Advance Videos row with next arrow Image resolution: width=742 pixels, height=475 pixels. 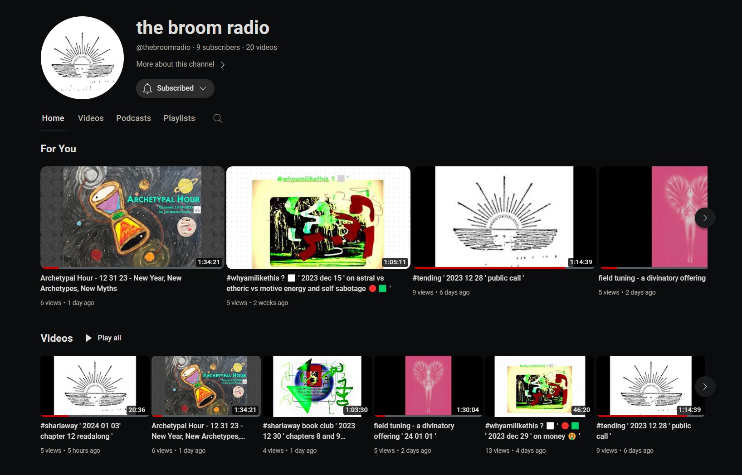pos(705,387)
